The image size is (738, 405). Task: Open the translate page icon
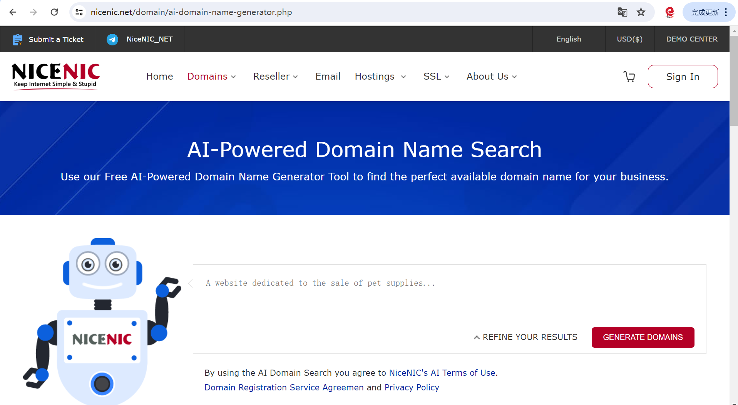click(622, 12)
